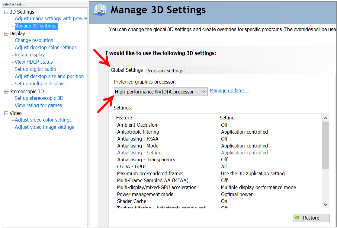The image size is (337, 228).
Task: Click the settings list scroll down arrow
Action: pyautogui.click(x=326, y=204)
